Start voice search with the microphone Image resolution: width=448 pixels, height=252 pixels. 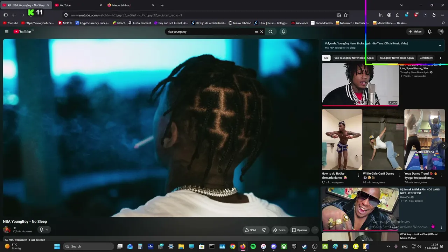click(283, 31)
